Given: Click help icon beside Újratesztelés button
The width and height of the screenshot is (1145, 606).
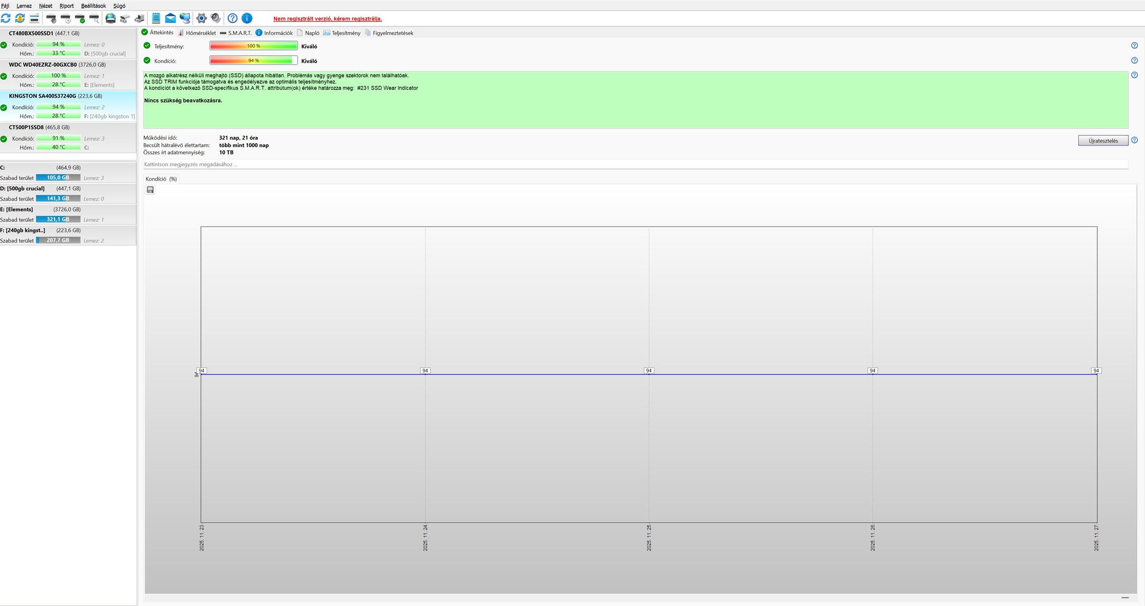Looking at the screenshot, I should click(x=1134, y=140).
